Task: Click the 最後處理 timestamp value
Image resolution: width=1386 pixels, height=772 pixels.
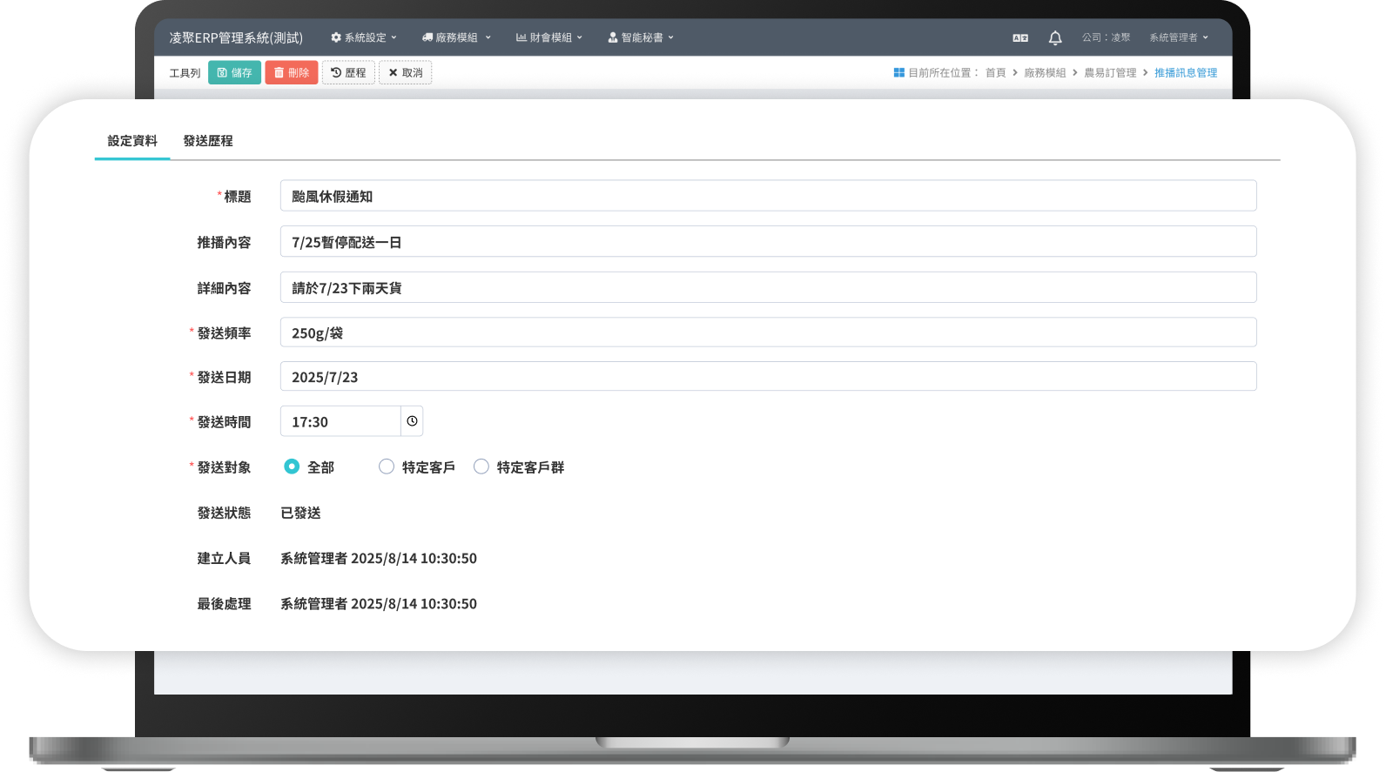Action: 379,603
